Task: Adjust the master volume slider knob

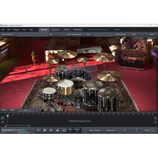Action: (x=137, y=130)
